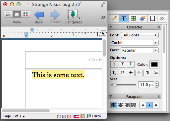The image size is (170, 121).
Task: Click the clipboard status bar icon
Action: point(83,116)
